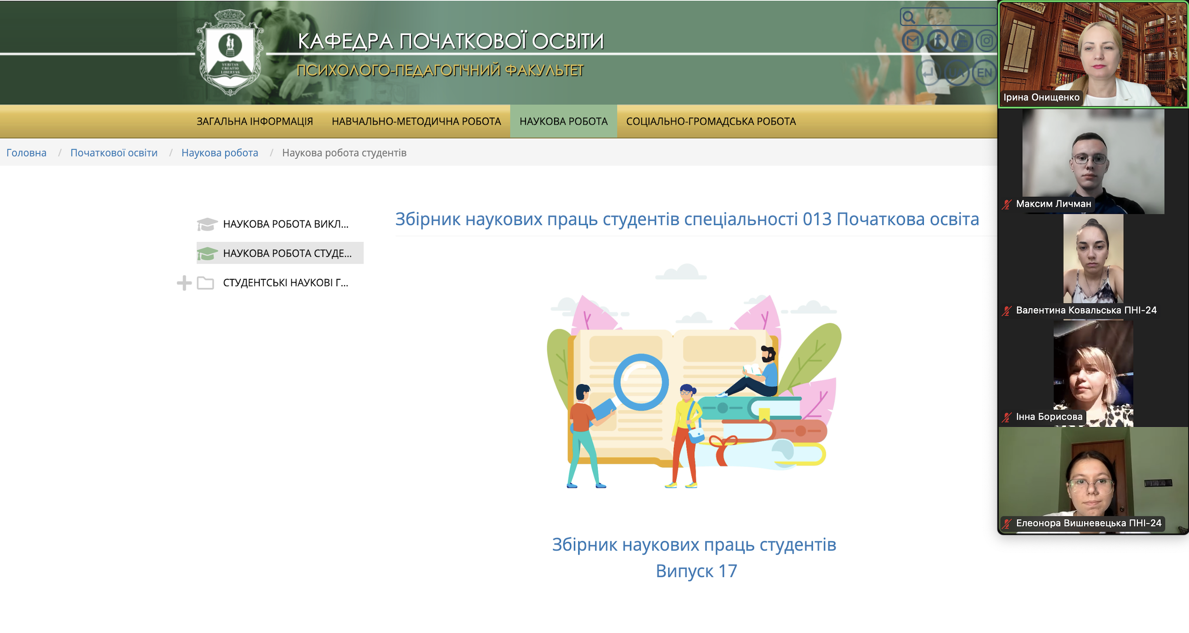Click the search magnifier icon
Image resolution: width=1189 pixels, height=633 pixels.
pos(908,18)
